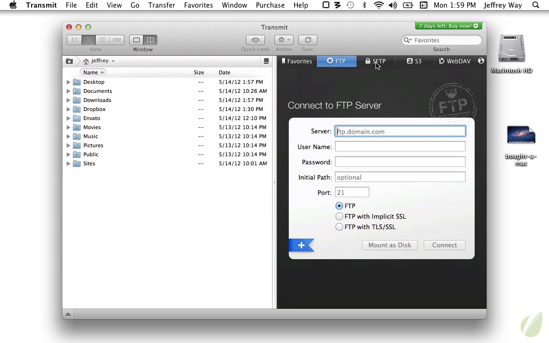Click the Wi-Fi status icon

click(x=378, y=5)
